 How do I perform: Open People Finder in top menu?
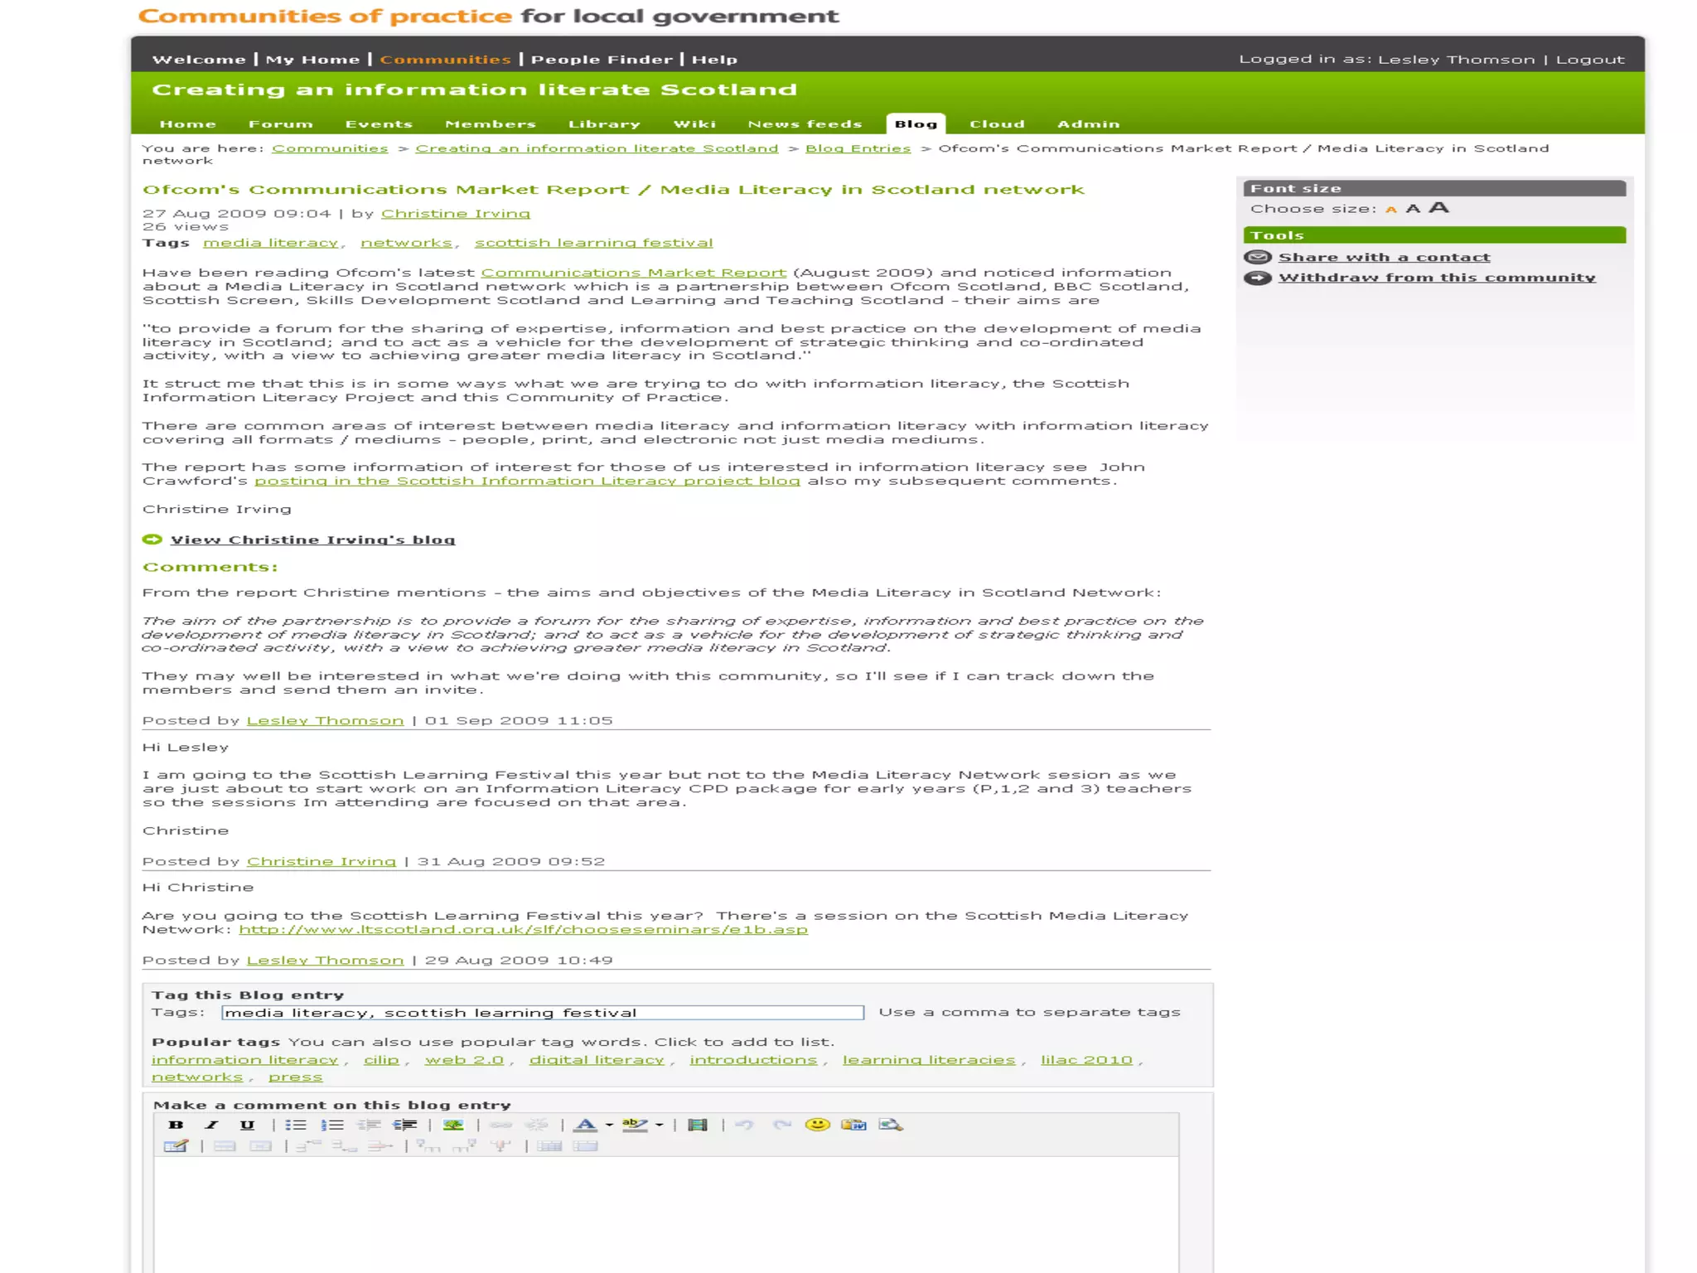tap(602, 59)
